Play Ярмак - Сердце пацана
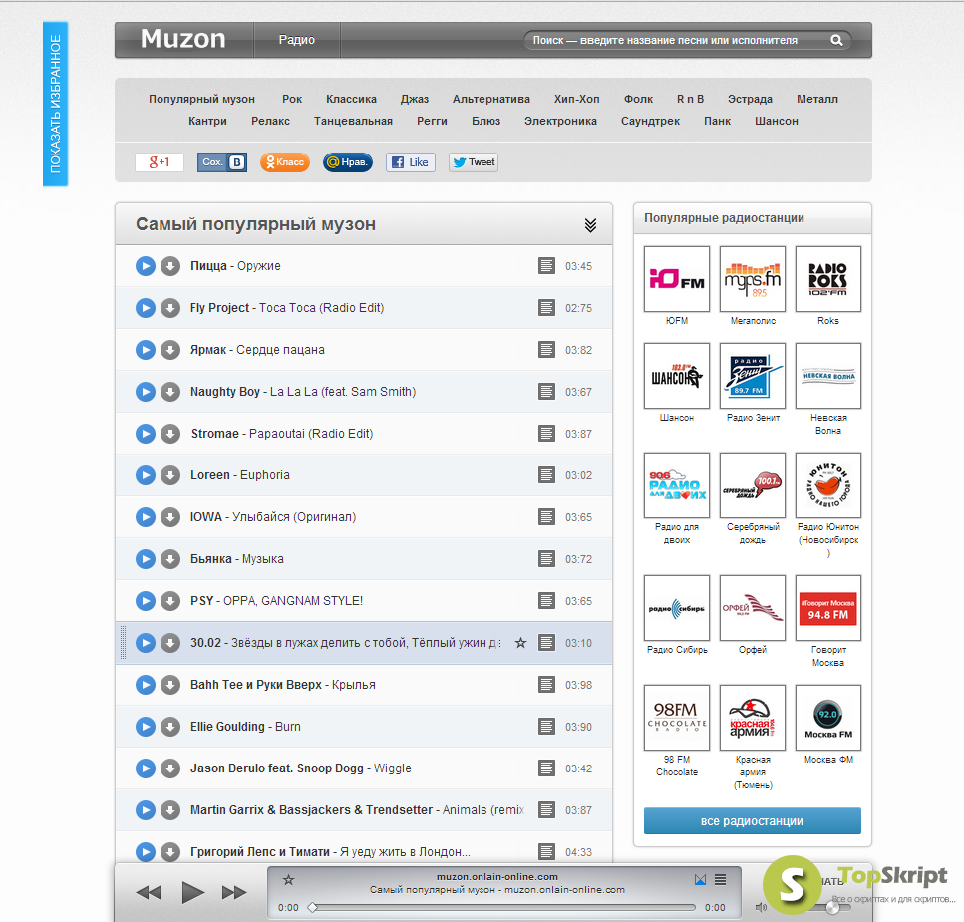Screen dimensions: 964x922 pos(146,350)
